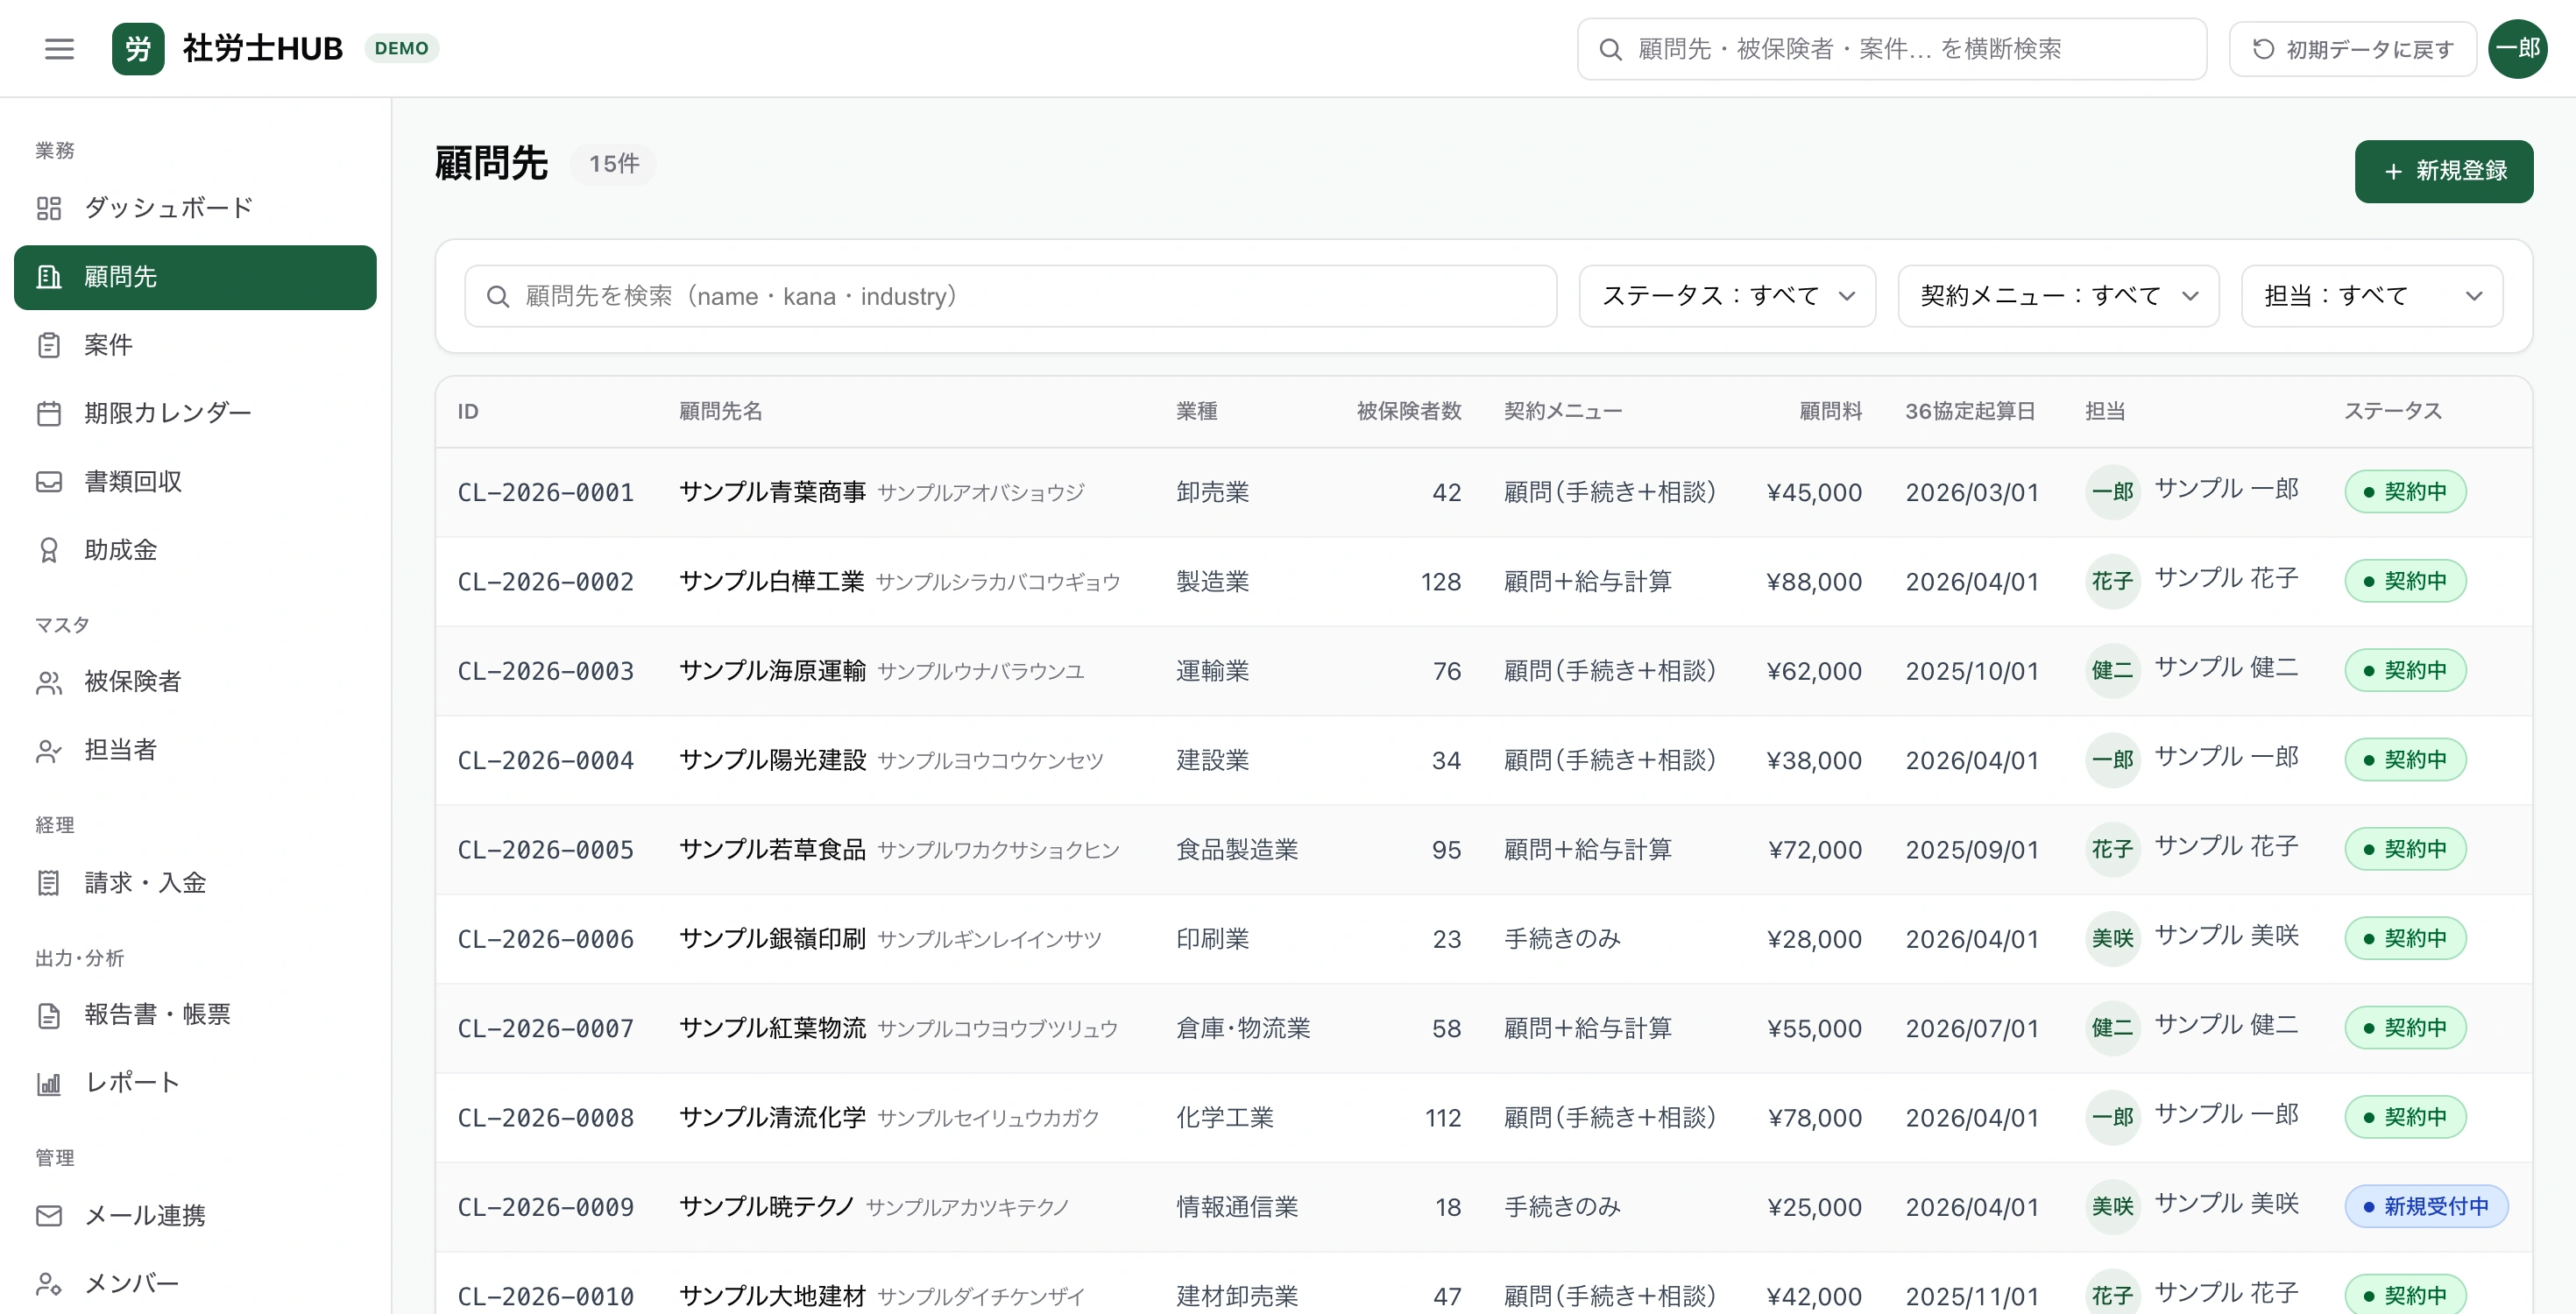Screen dimensions: 2576x1314
Task: Click the 請求・入金 receipt icon
Action: (49, 883)
